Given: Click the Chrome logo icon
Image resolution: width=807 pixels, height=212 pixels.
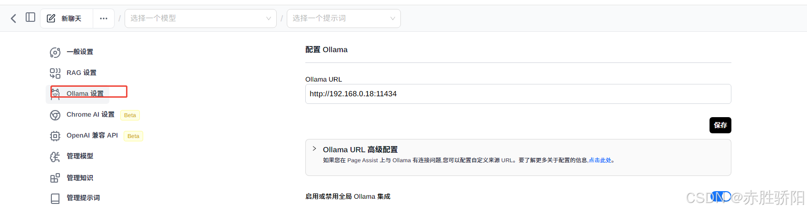Looking at the screenshot, I should coord(55,115).
